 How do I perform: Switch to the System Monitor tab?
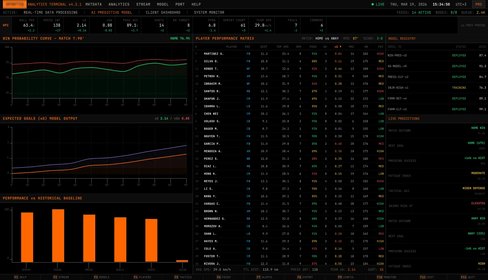(x=209, y=13)
